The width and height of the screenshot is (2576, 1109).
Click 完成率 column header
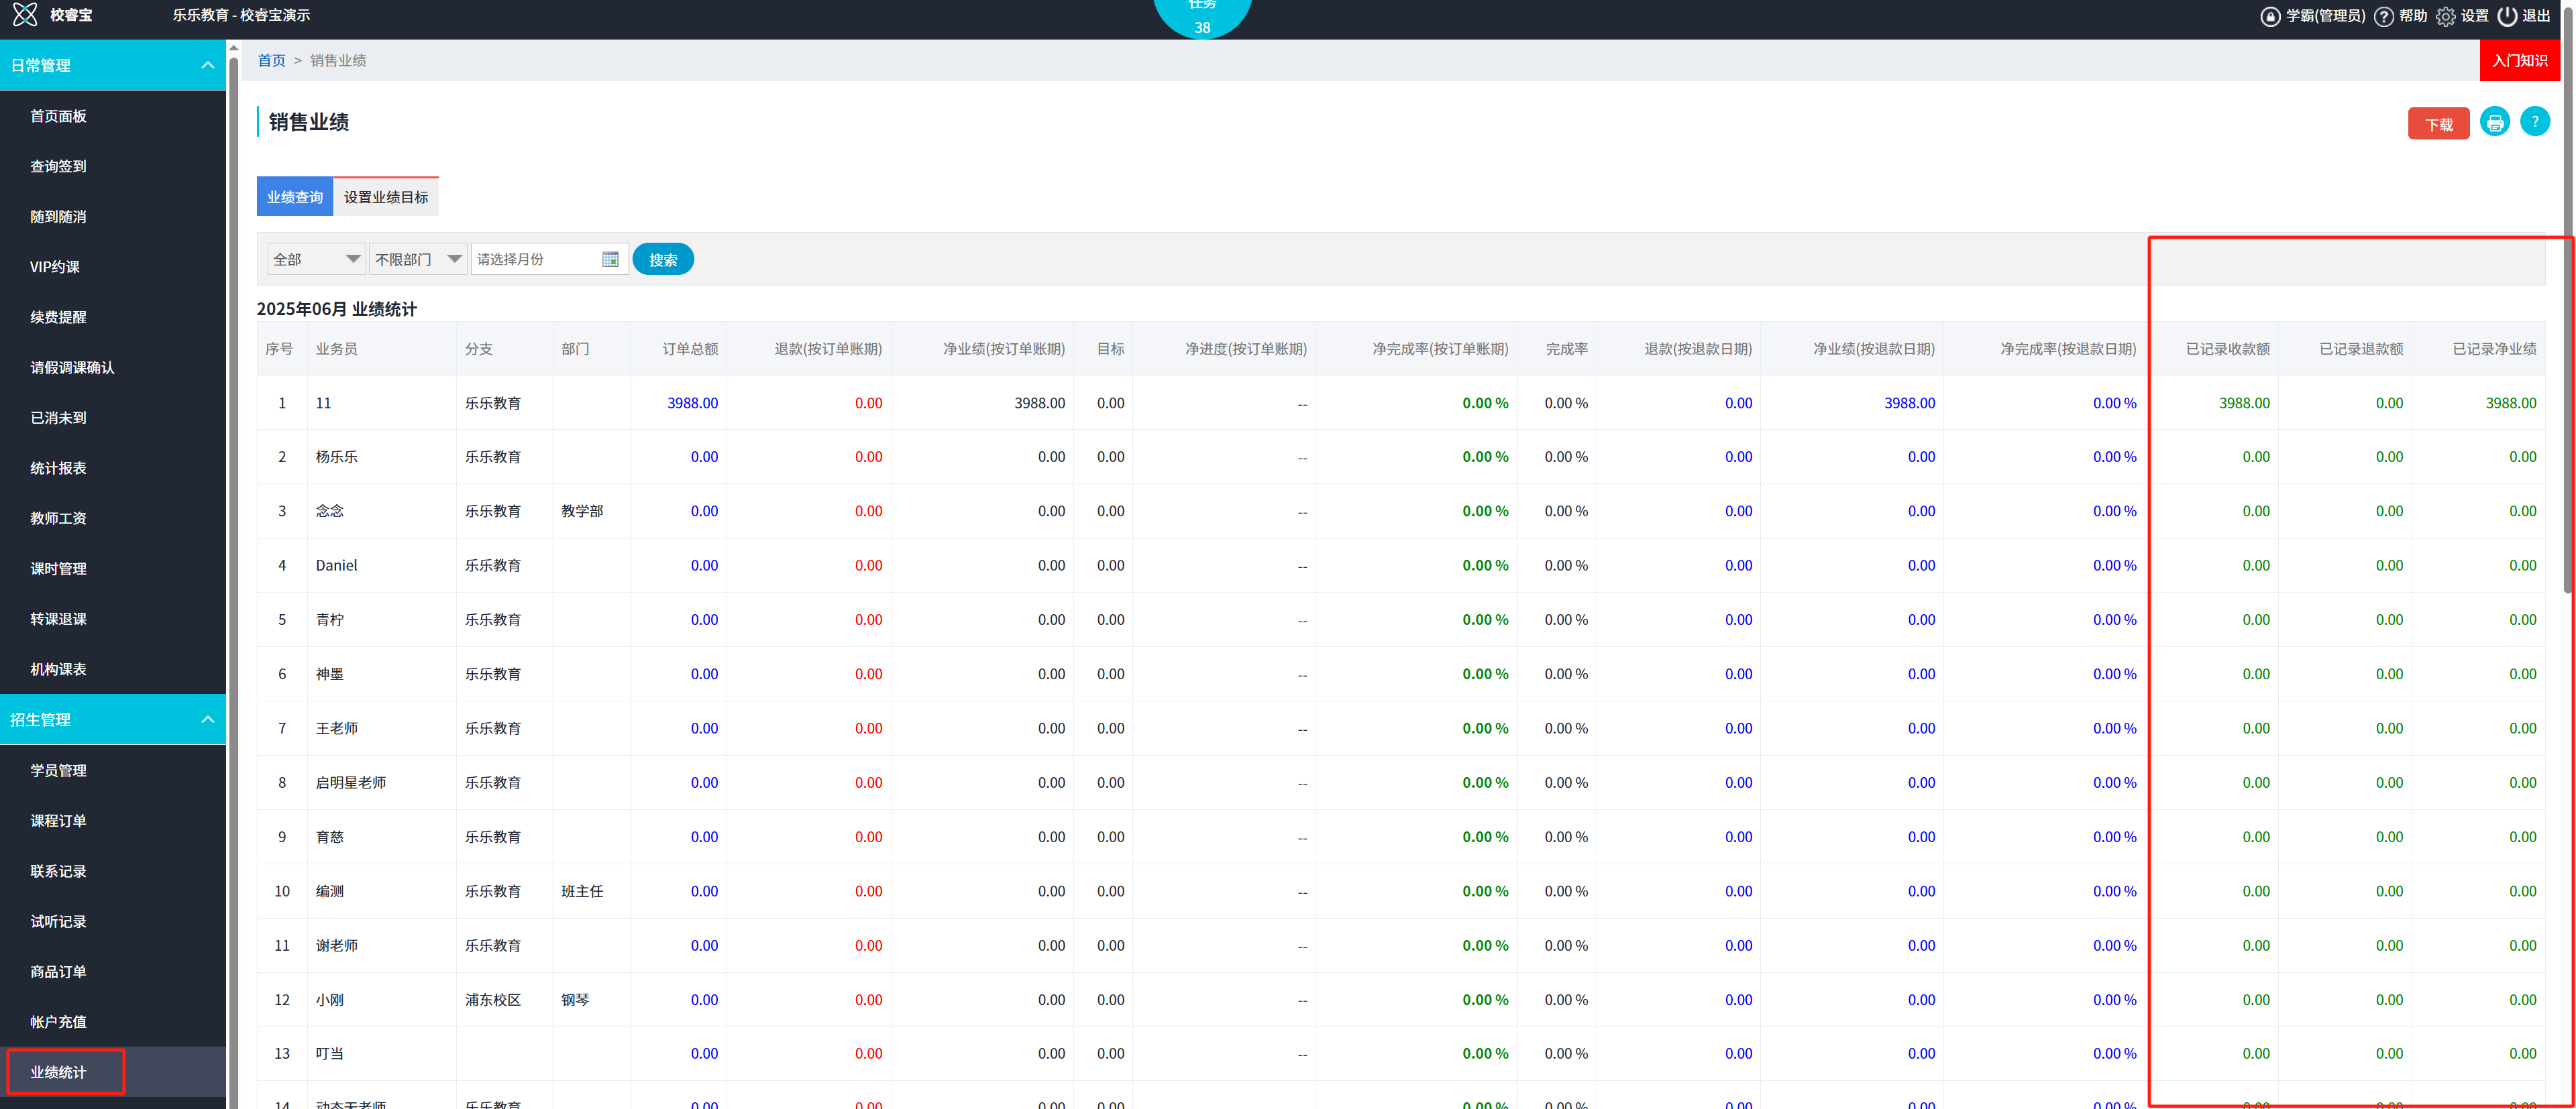tap(1566, 349)
